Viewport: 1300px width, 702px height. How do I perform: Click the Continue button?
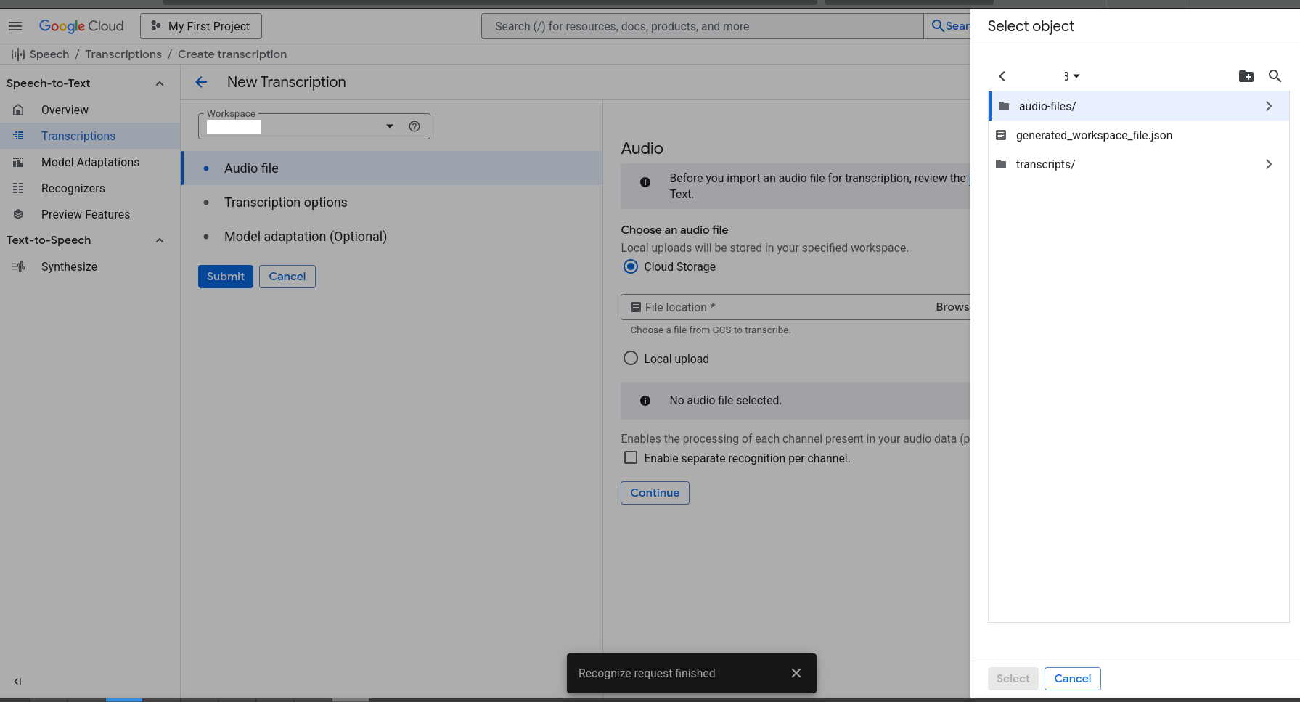[654, 493]
